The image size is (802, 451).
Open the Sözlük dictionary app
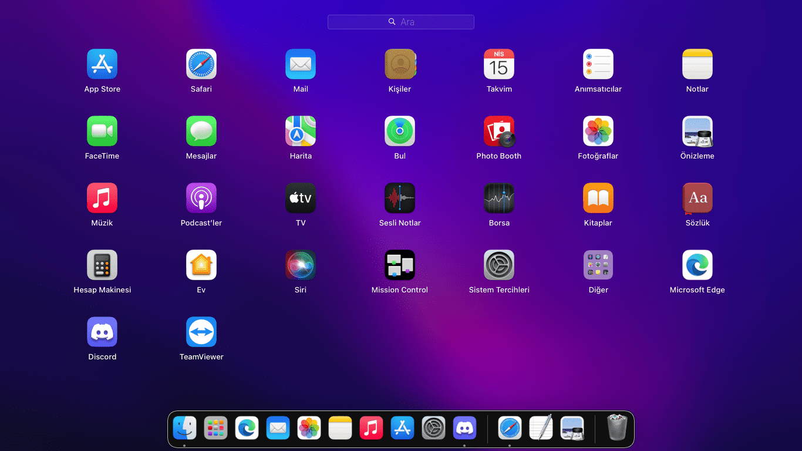pos(697,198)
